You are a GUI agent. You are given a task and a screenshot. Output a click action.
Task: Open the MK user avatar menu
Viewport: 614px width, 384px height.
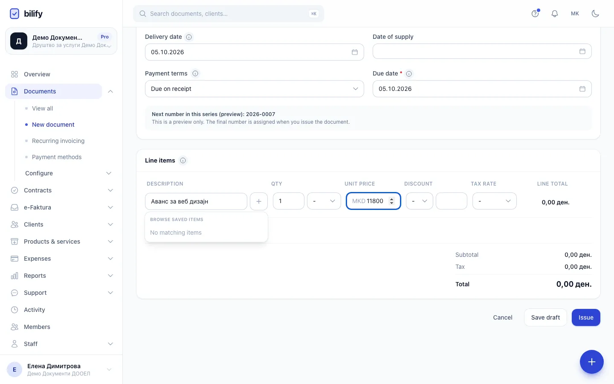pyautogui.click(x=575, y=14)
